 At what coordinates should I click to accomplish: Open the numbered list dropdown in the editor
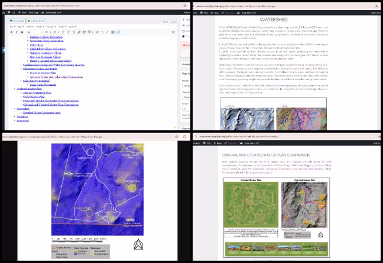click(x=56, y=32)
